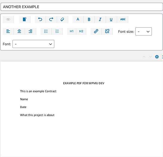The height and width of the screenshot is (157, 163).
Task: Apply Heading 2 style
Action: [81, 31]
